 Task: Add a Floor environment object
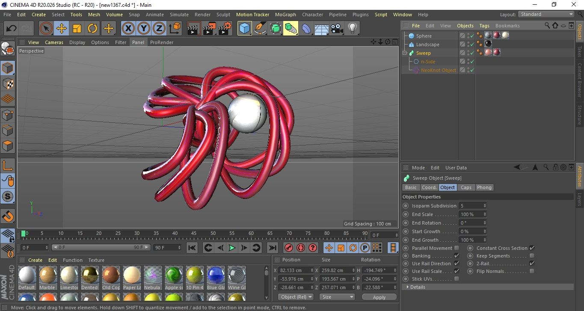click(x=321, y=29)
